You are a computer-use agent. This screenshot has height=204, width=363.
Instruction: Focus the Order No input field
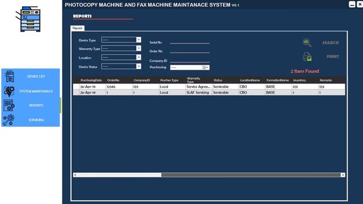click(189, 50)
